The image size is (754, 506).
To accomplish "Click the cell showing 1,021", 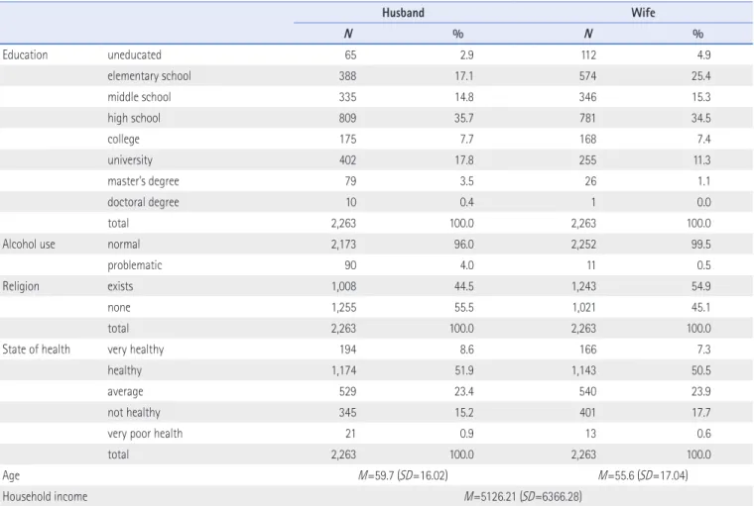I will click(x=583, y=308).
